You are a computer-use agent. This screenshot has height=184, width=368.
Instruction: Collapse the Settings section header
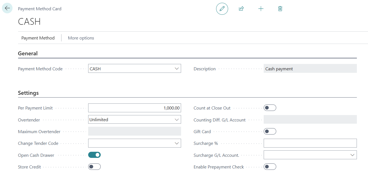pos(28,93)
